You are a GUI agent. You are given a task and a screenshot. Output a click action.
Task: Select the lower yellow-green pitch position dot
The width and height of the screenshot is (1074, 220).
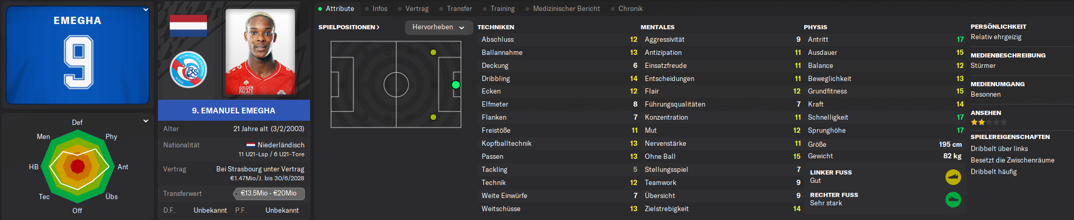click(x=433, y=117)
